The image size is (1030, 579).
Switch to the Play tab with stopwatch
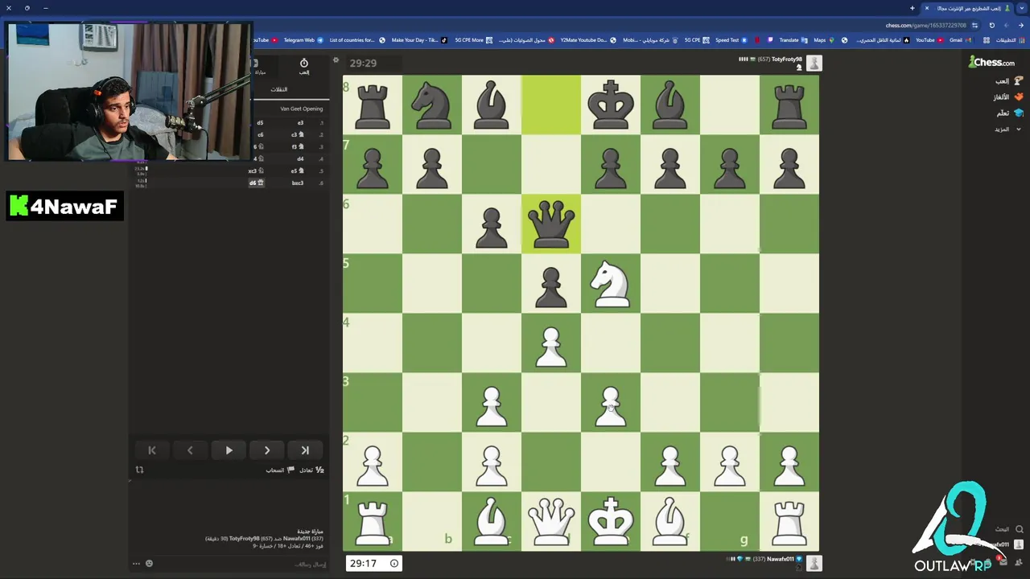click(303, 67)
